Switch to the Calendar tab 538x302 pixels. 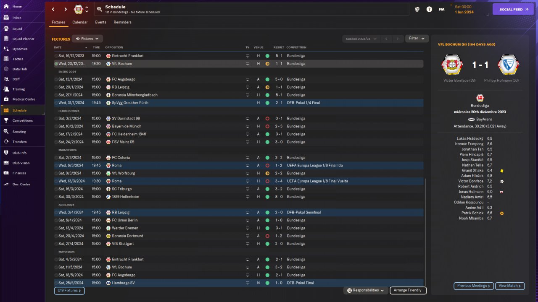click(80, 22)
